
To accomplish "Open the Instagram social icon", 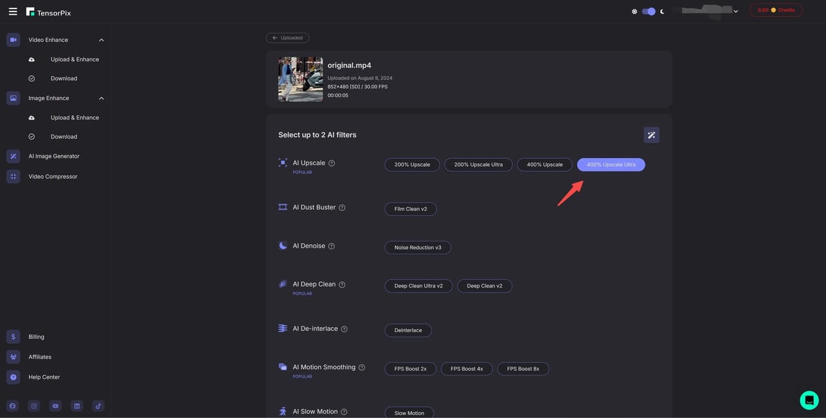I will point(34,406).
